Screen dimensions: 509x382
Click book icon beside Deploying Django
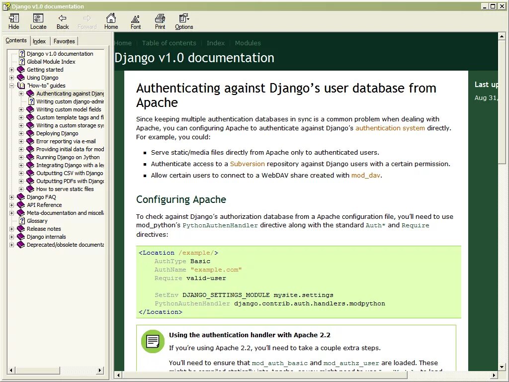[x=30, y=133]
